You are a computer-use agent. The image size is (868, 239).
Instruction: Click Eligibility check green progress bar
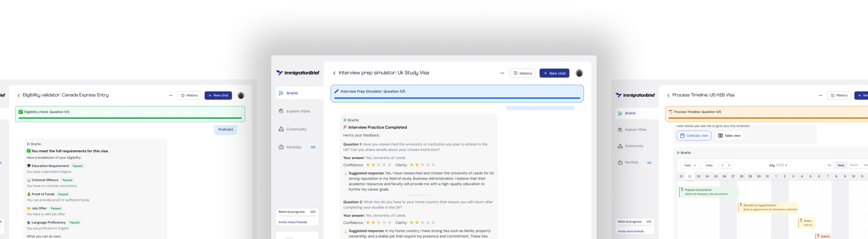click(130, 118)
